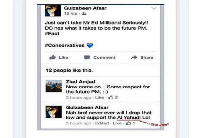Viewport: 207px width, 138px height.
Task: Click Gulzabeen Afsar's post profile picture
Action: [53, 10]
